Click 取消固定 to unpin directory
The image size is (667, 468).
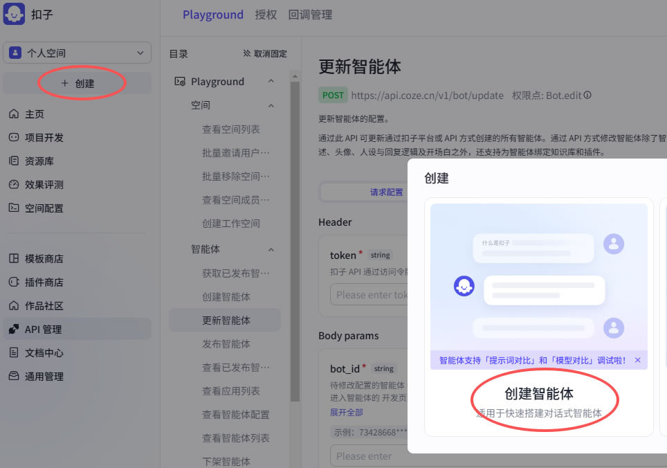(264, 54)
